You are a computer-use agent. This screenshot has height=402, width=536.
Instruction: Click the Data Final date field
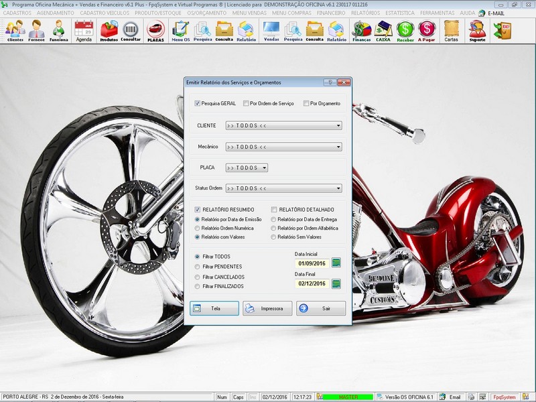[312, 283]
